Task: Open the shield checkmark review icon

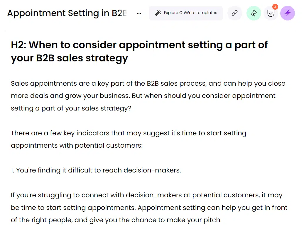Action: pos(271,13)
